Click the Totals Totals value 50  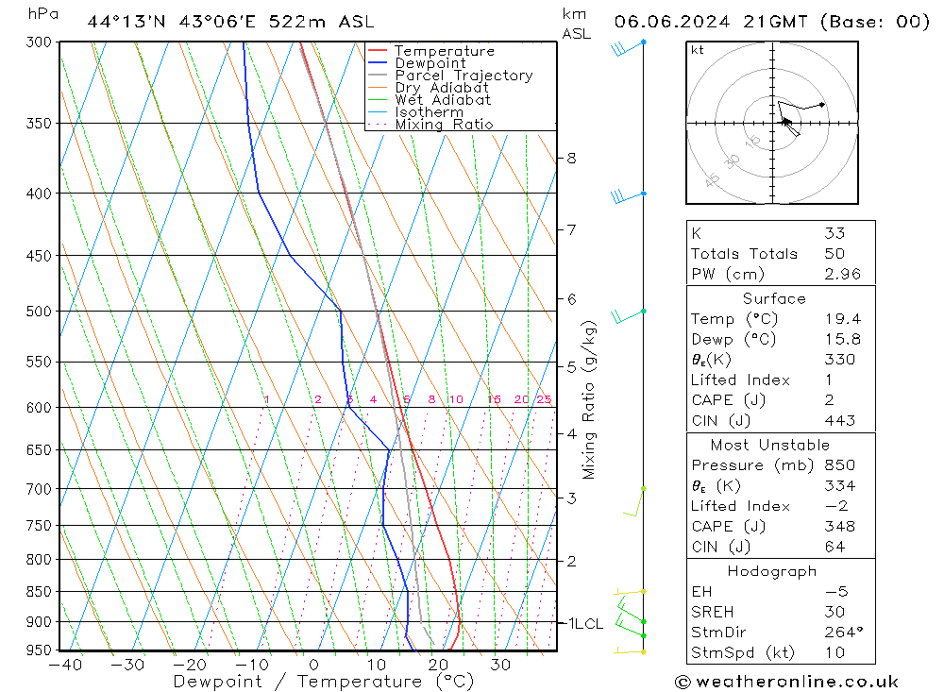pos(834,254)
